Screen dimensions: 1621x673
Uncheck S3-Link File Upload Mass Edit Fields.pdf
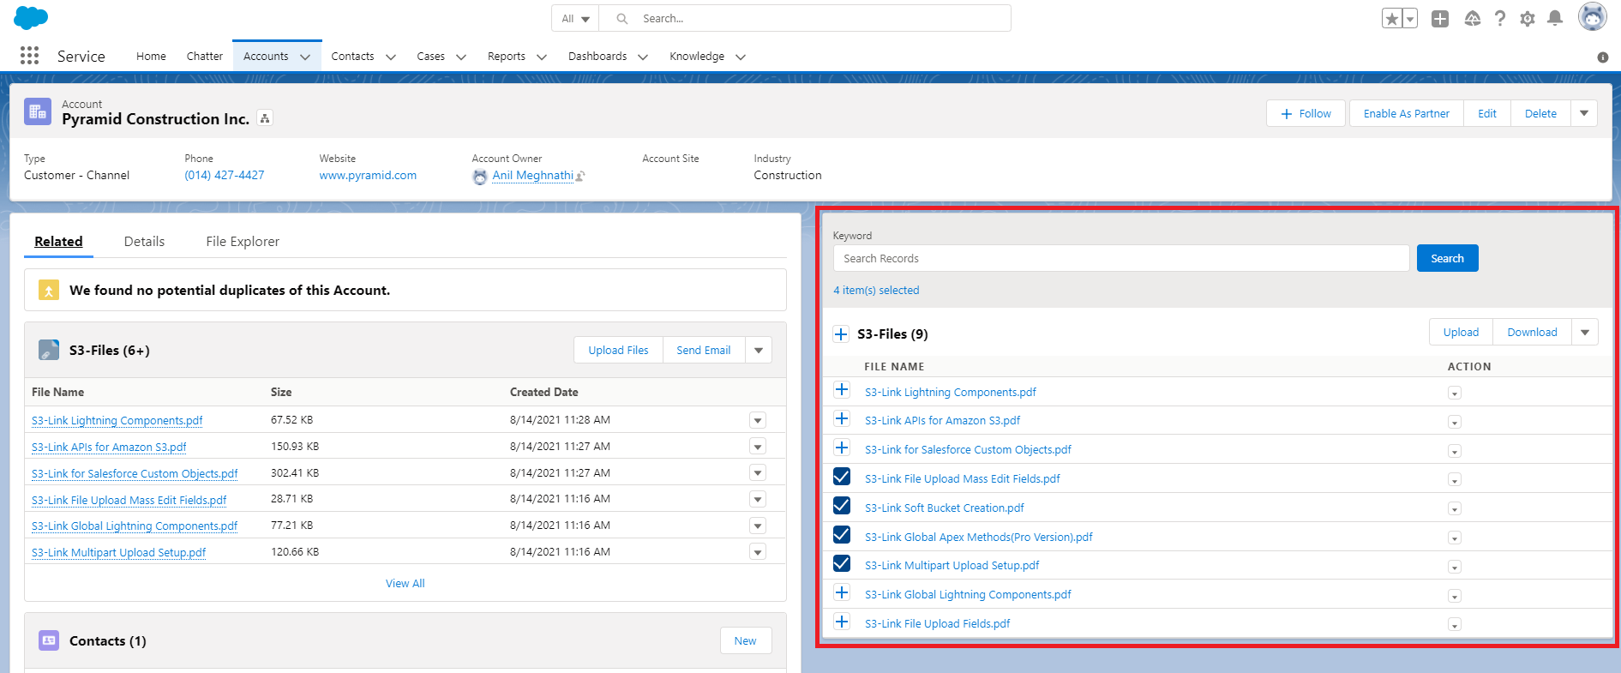(x=842, y=477)
